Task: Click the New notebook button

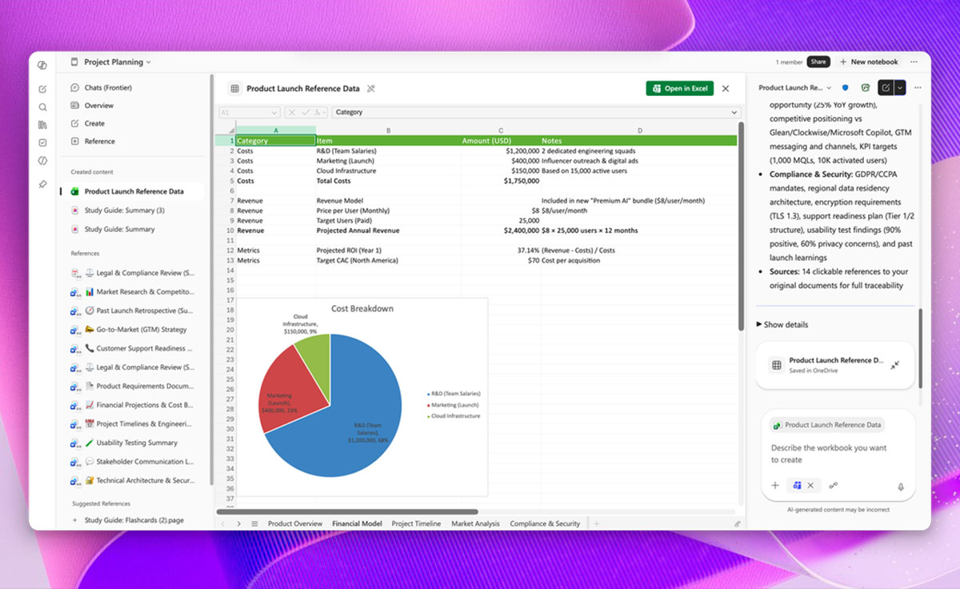Action: click(x=869, y=62)
